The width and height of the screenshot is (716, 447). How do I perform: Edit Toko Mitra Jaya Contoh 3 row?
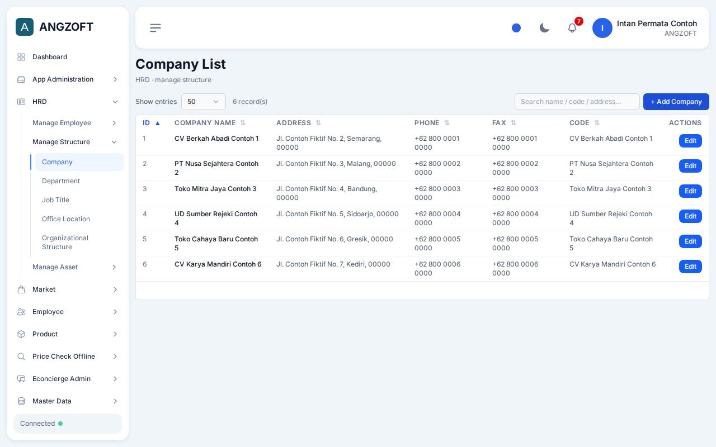(690, 191)
